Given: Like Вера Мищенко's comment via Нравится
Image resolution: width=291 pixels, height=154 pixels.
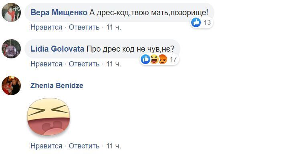Looking at the screenshot, I should tap(46, 27).
